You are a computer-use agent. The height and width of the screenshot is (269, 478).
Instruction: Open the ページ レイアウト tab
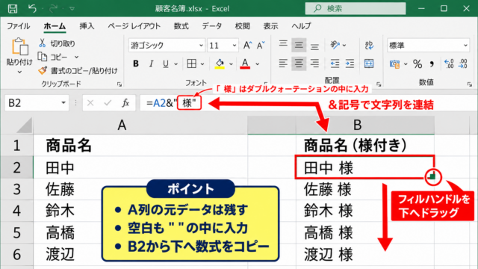[134, 26]
